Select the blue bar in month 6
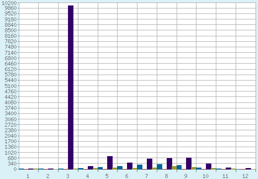 coord(120,168)
